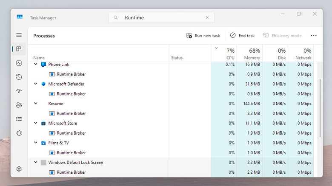
Task: Click the Runtime search input field
Action: 162,17
